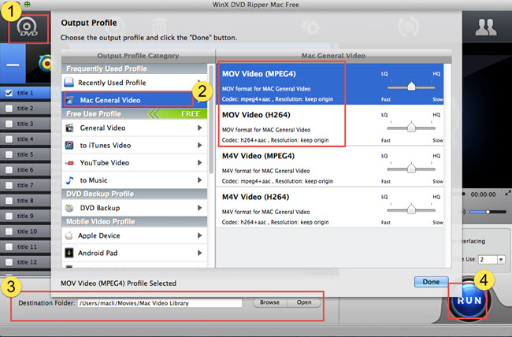
Task: Expand the YouTube Video arrow
Action: point(199,163)
